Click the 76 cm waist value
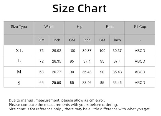The image size is (161, 116). (42, 51)
